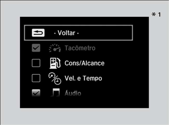Enable the Cons/Alcance checkbox
The image size is (169, 125).
[x=36, y=63]
